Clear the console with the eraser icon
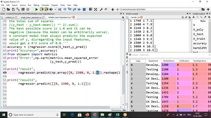The height and width of the screenshot is (118, 211). [186, 17]
